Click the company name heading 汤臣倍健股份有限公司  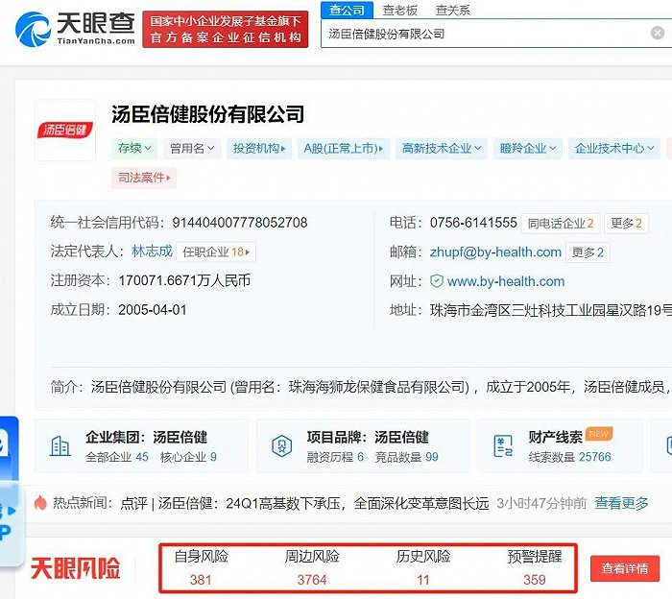[x=208, y=114]
